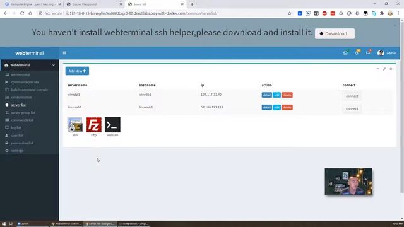Launch the FileZilla sftp icon
Image resolution: width=404 pixels, height=227 pixels.
tap(94, 125)
